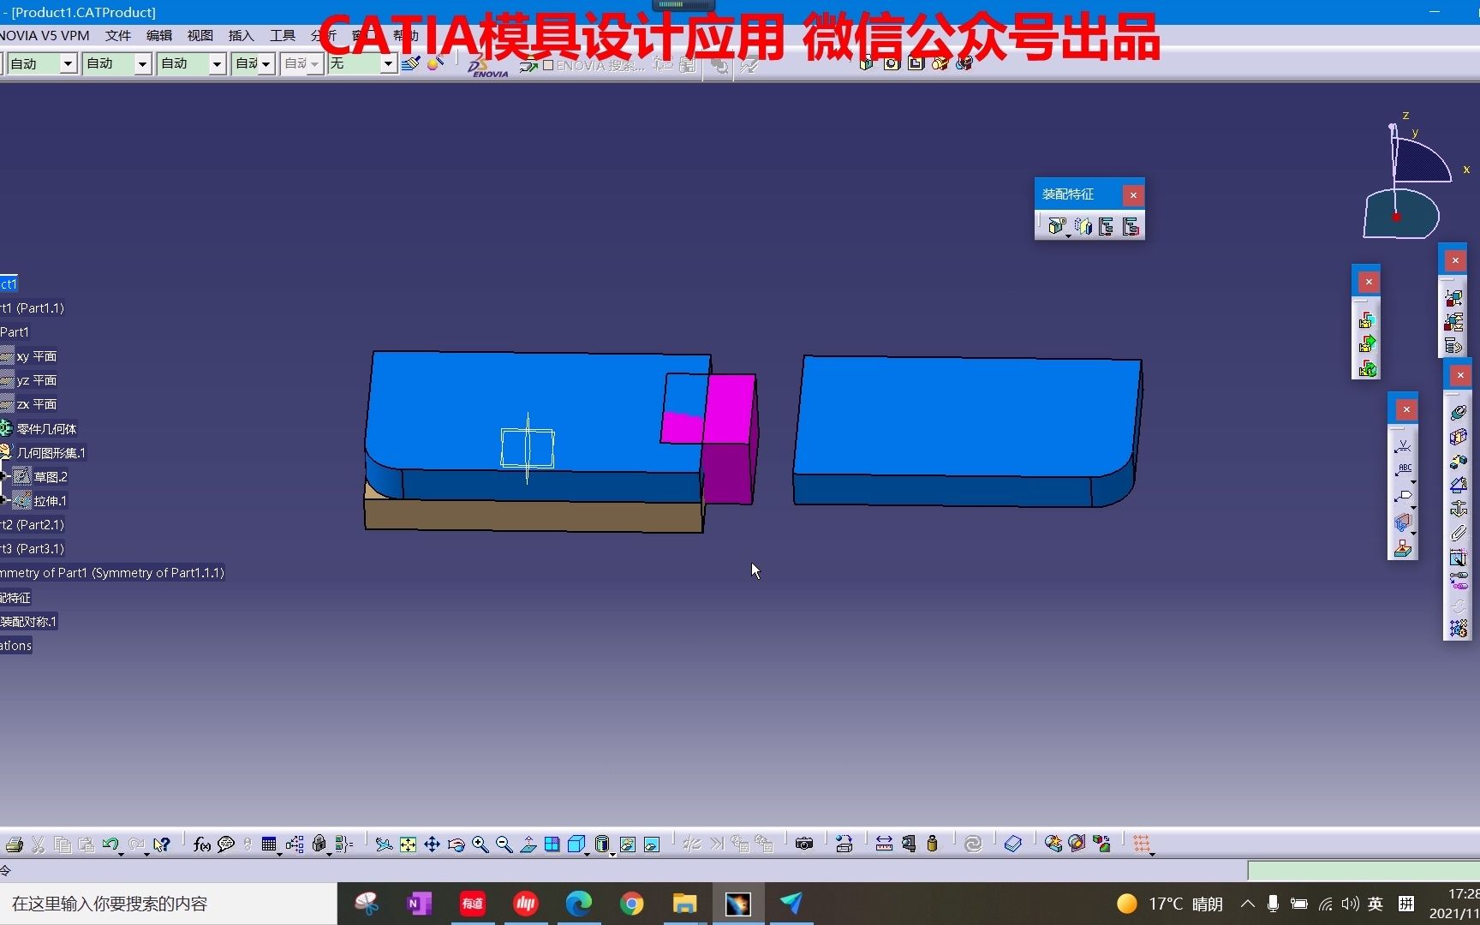Click the measure inertia weight icon

point(934,844)
